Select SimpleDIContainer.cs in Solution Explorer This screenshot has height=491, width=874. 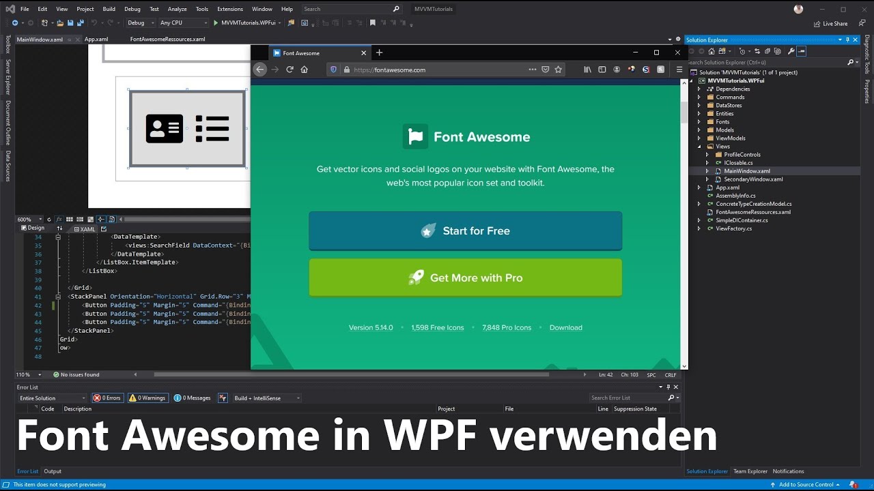pyautogui.click(x=742, y=220)
